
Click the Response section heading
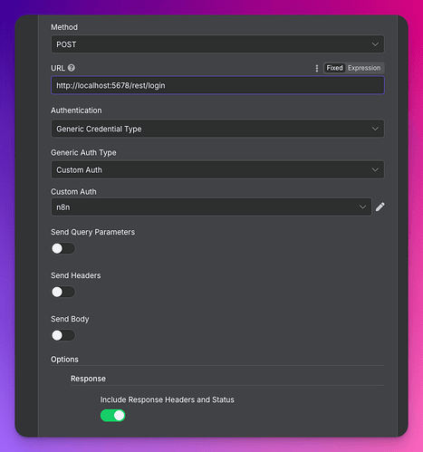pyautogui.click(x=88, y=379)
